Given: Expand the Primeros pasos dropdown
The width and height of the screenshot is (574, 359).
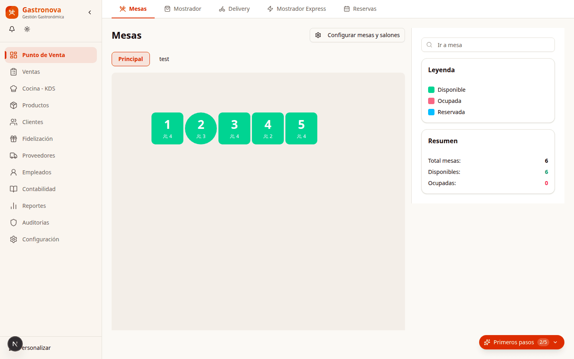Looking at the screenshot, I should tap(555, 342).
